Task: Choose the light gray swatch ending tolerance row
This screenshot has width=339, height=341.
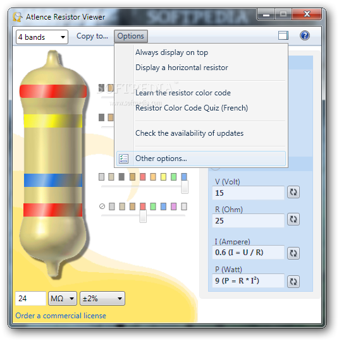Action: (x=184, y=206)
